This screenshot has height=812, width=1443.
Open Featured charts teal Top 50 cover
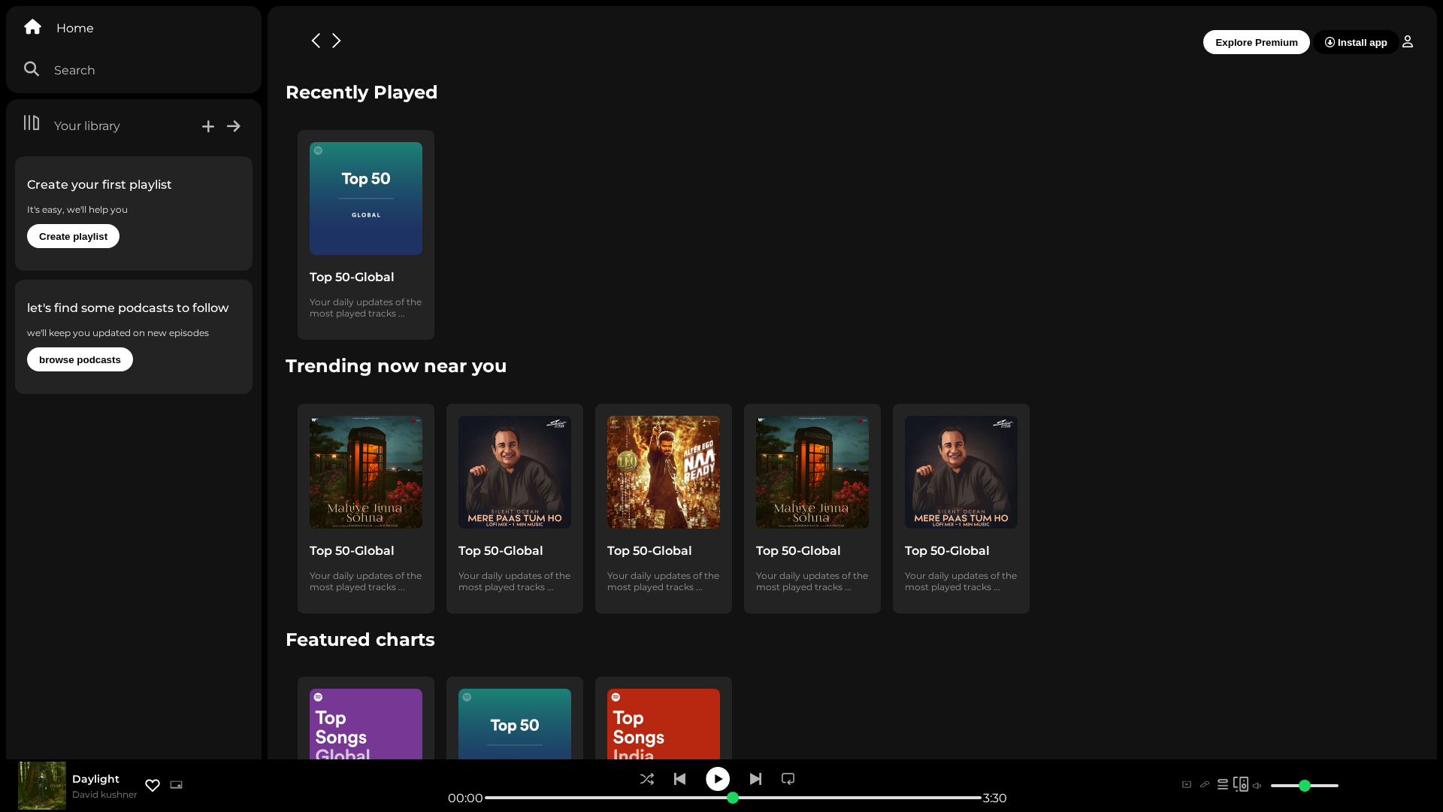point(515,724)
